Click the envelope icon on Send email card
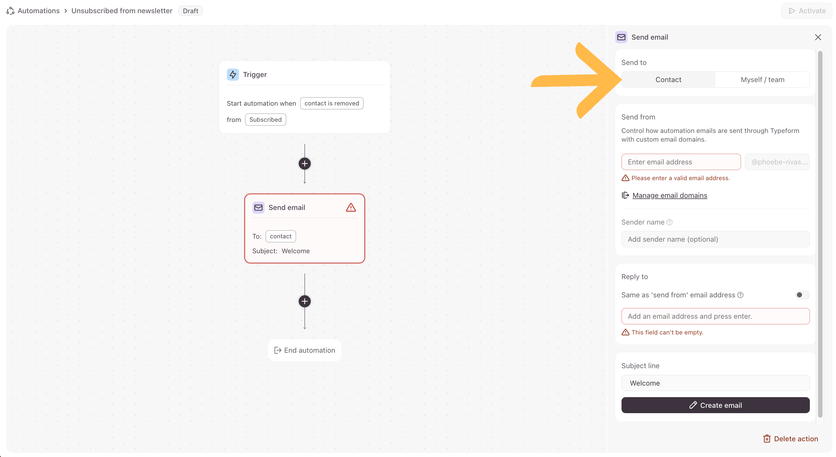This screenshot has height=457, width=836. (x=258, y=207)
